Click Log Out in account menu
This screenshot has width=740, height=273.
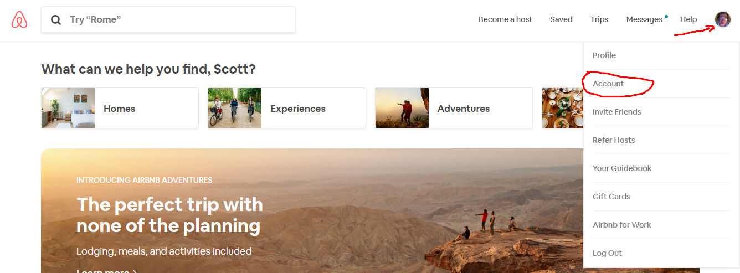[x=607, y=253]
